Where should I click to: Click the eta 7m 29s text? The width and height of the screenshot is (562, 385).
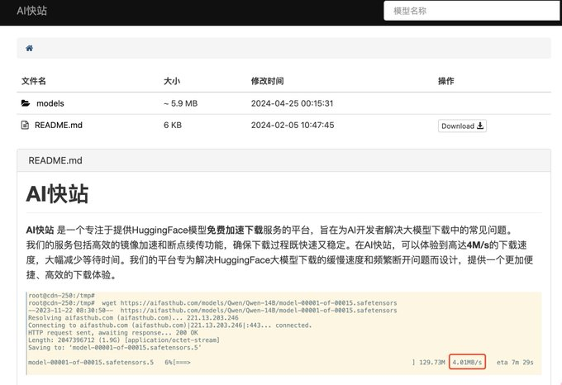coord(515,362)
